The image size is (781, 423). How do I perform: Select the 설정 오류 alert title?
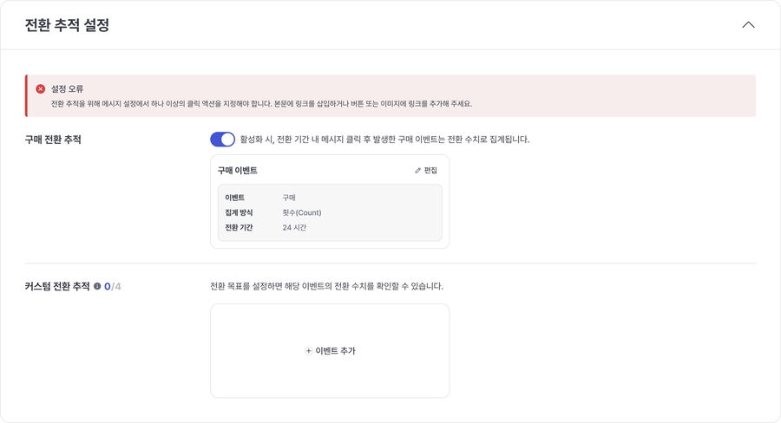(x=68, y=89)
